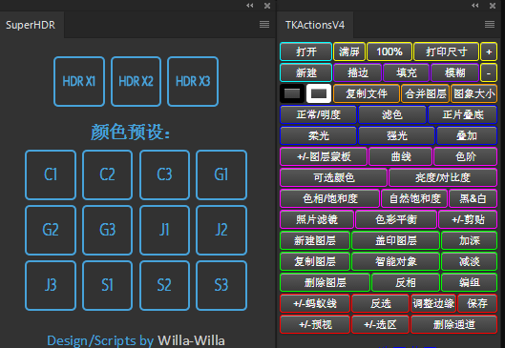Set blend mode to 正片叠底 (Multiply)
This screenshot has height=348, width=505.
click(x=462, y=114)
